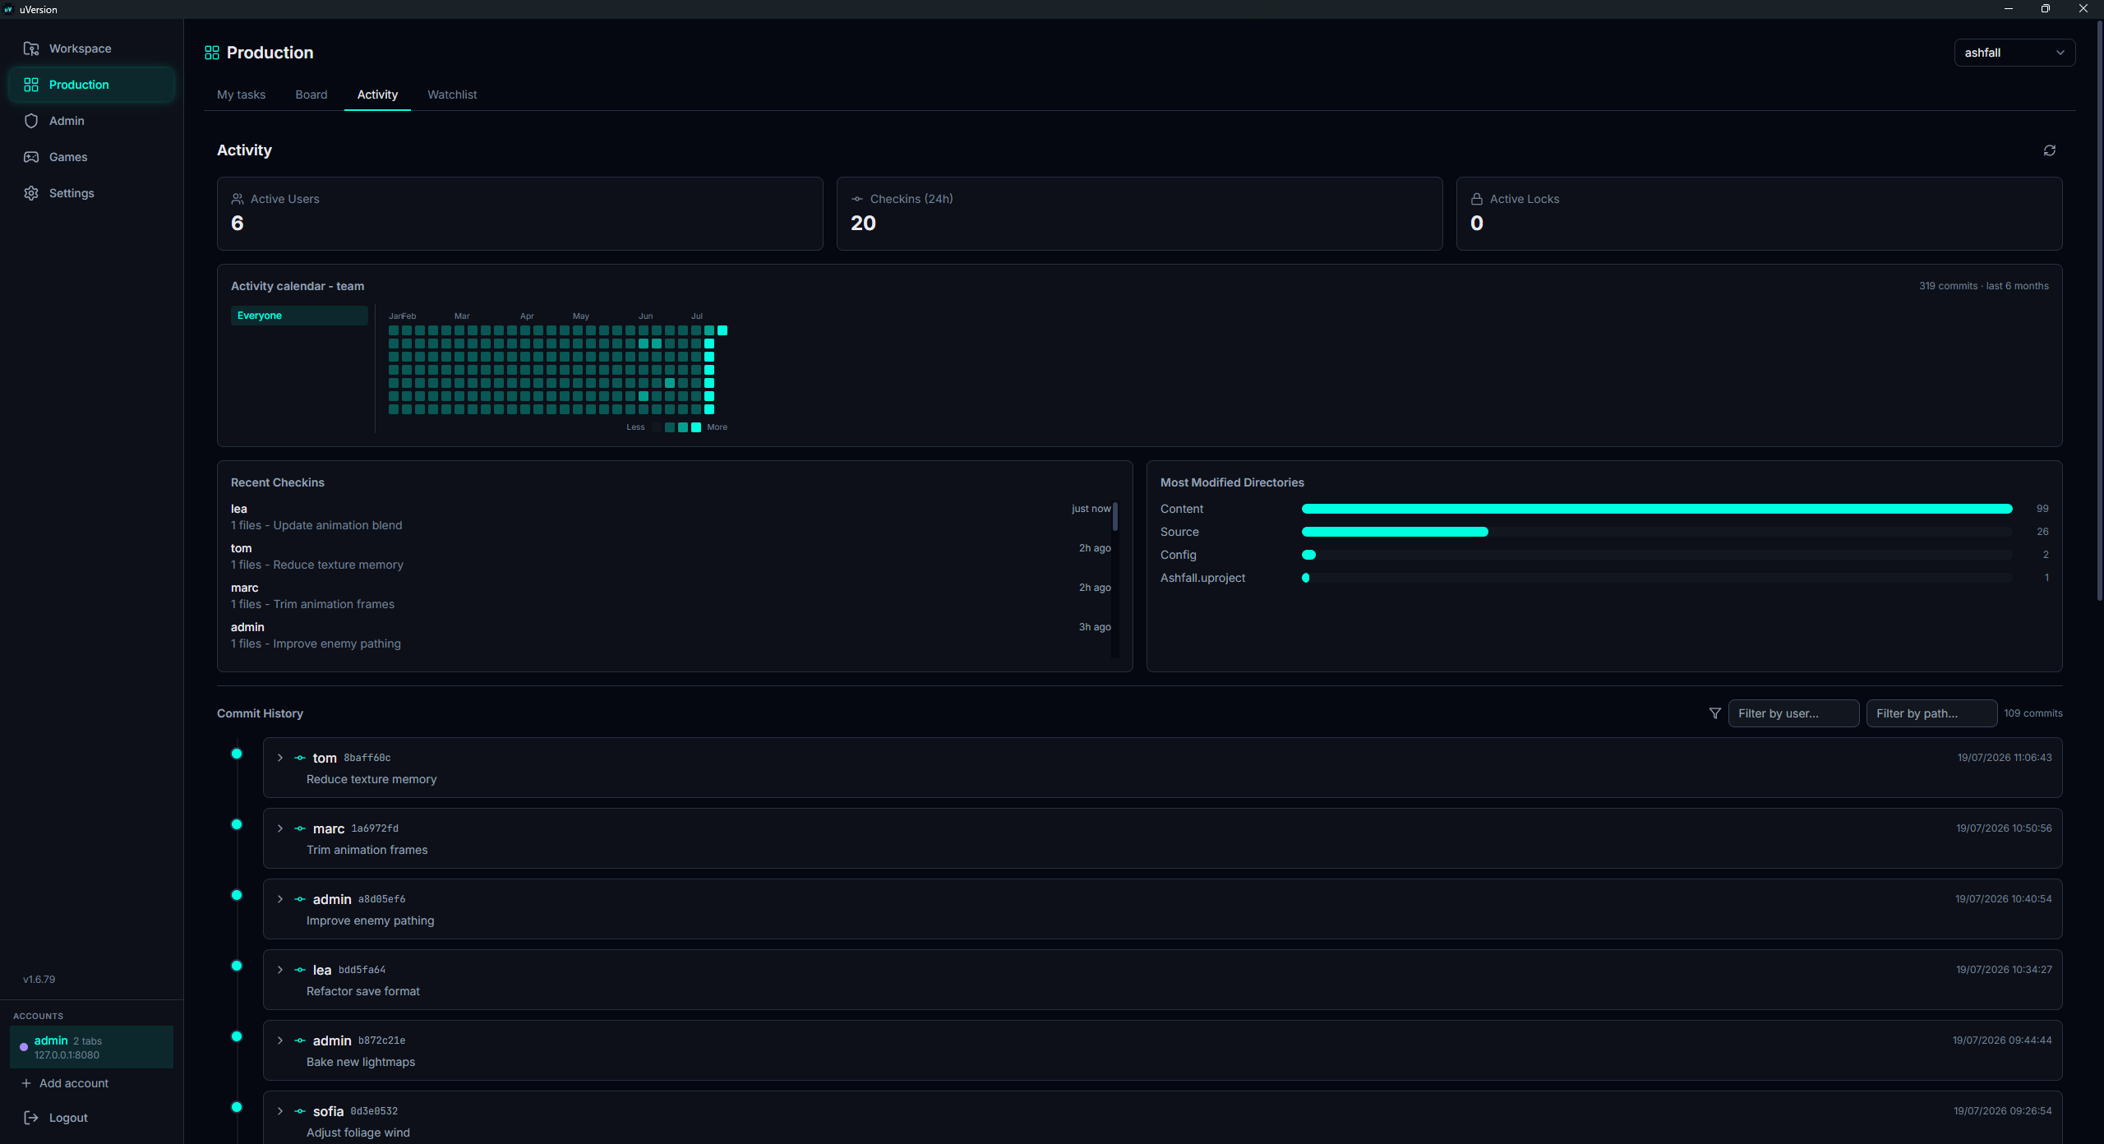The width and height of the screenshot is (2104, 1144).
Task: Click the commit icon beside marc 1a6972fd
Action: click(300, 828)
